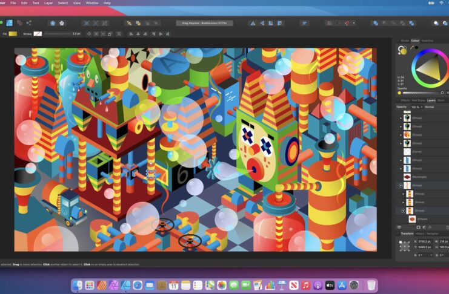Open snapping options dropdown arrow
This screenshot has height=294, width=449.
pos(354,23)
